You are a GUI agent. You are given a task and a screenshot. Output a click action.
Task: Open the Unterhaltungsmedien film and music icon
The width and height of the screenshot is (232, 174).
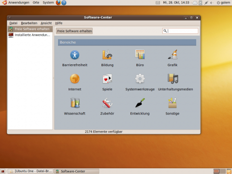point(173,79)
